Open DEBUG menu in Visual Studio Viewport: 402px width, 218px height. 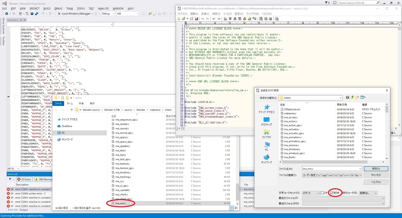coord(58,8)
